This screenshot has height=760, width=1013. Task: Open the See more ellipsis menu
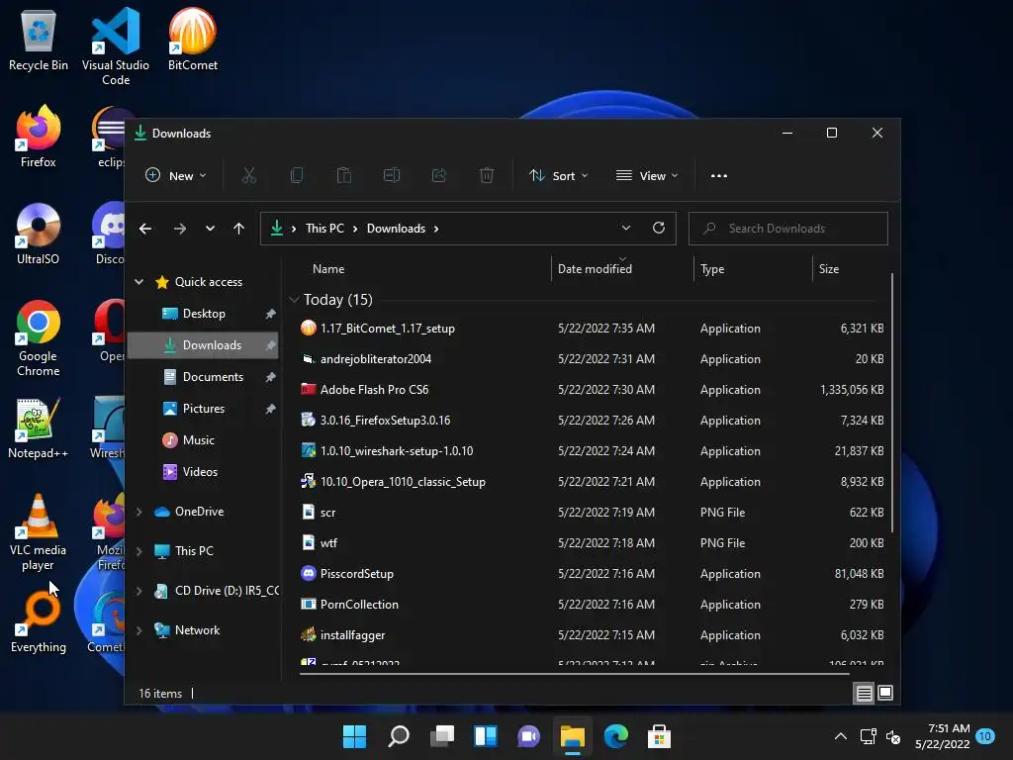719,176
